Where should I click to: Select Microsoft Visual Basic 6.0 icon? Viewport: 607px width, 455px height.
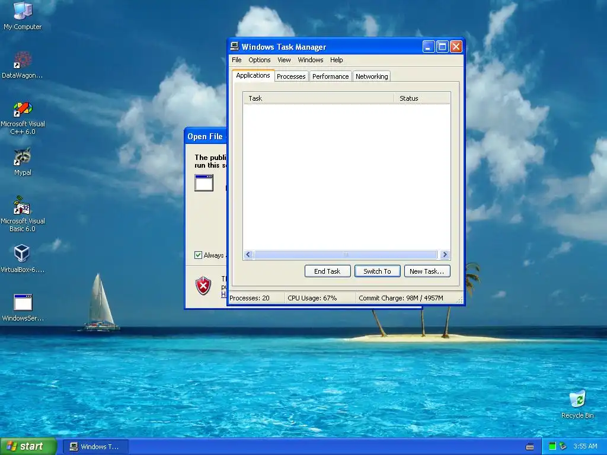click(23, 214)
